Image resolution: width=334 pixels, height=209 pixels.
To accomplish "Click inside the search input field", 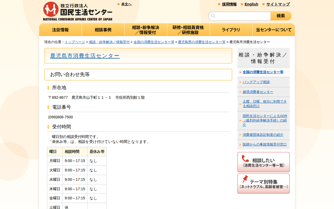I will [239, 16].
